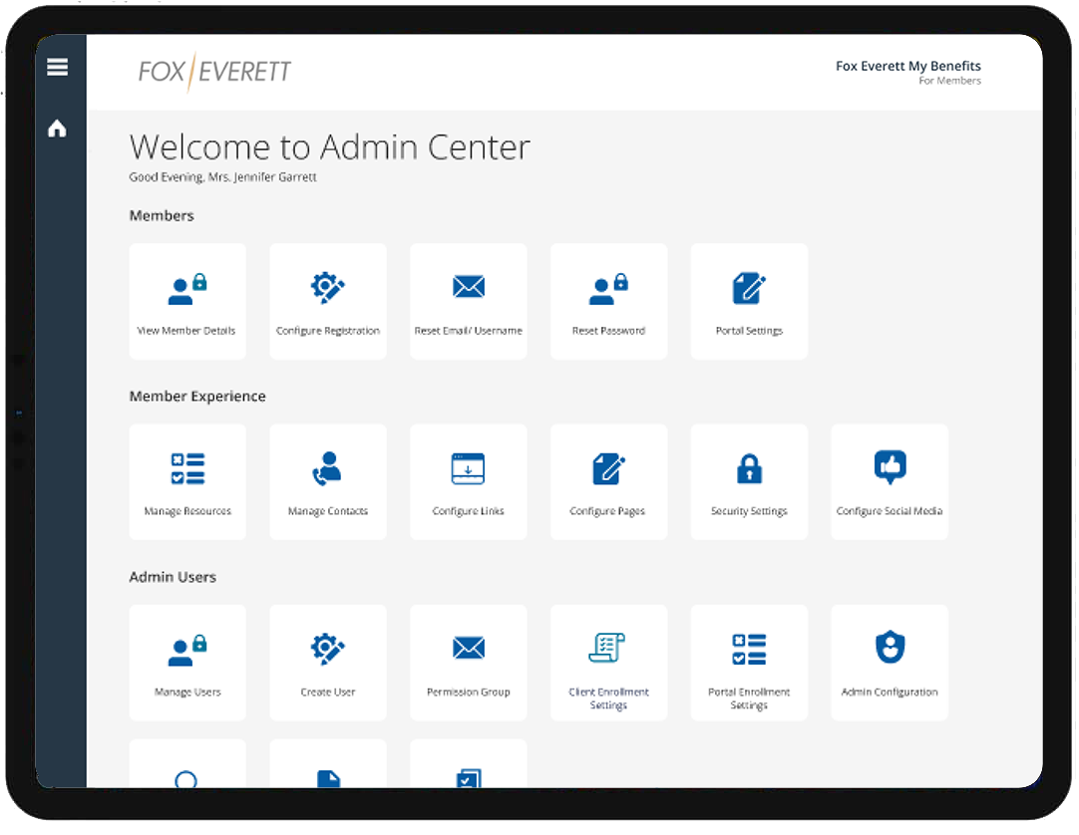Click the Configure Social Media label
Image resolution: width=1079 pixels, height=835 pixels.
(x=890, y=511)
